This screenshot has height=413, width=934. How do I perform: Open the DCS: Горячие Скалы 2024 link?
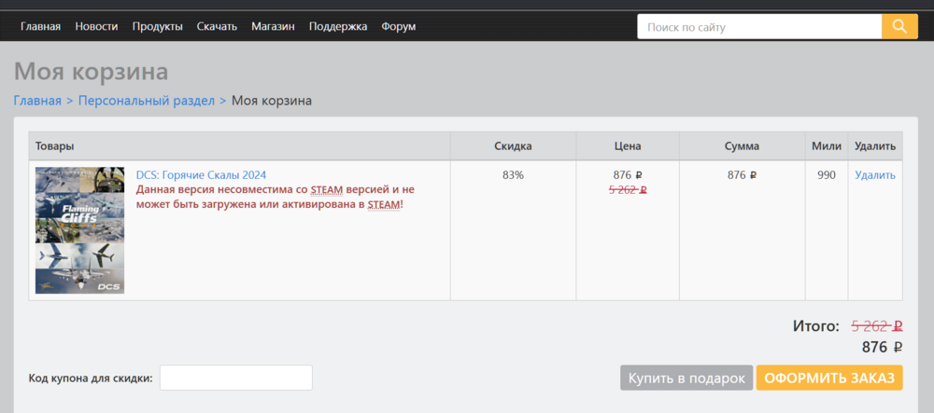click(202, 174)
